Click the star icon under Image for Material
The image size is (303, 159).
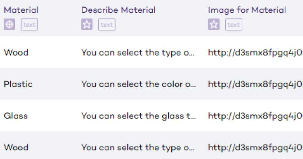[214, 25]
